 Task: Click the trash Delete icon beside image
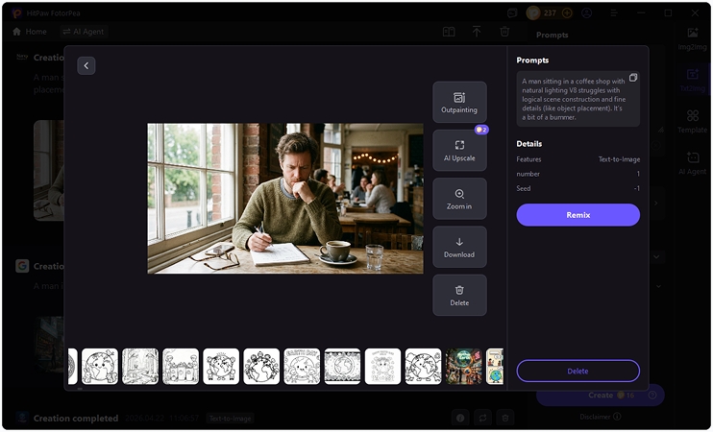coord(459,295)
